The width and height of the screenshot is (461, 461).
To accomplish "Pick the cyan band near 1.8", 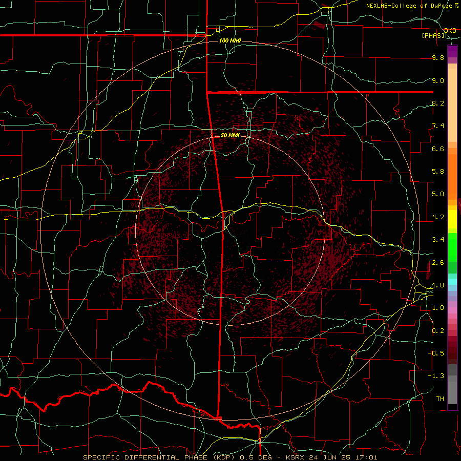I will [452, 282].
